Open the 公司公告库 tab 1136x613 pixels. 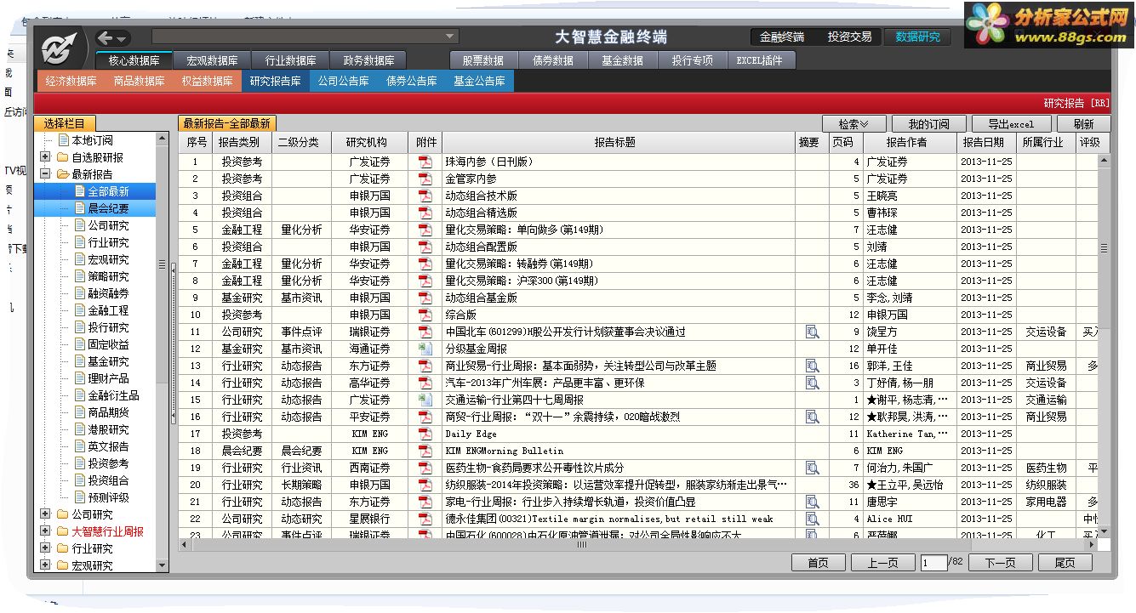click(344, 81)
